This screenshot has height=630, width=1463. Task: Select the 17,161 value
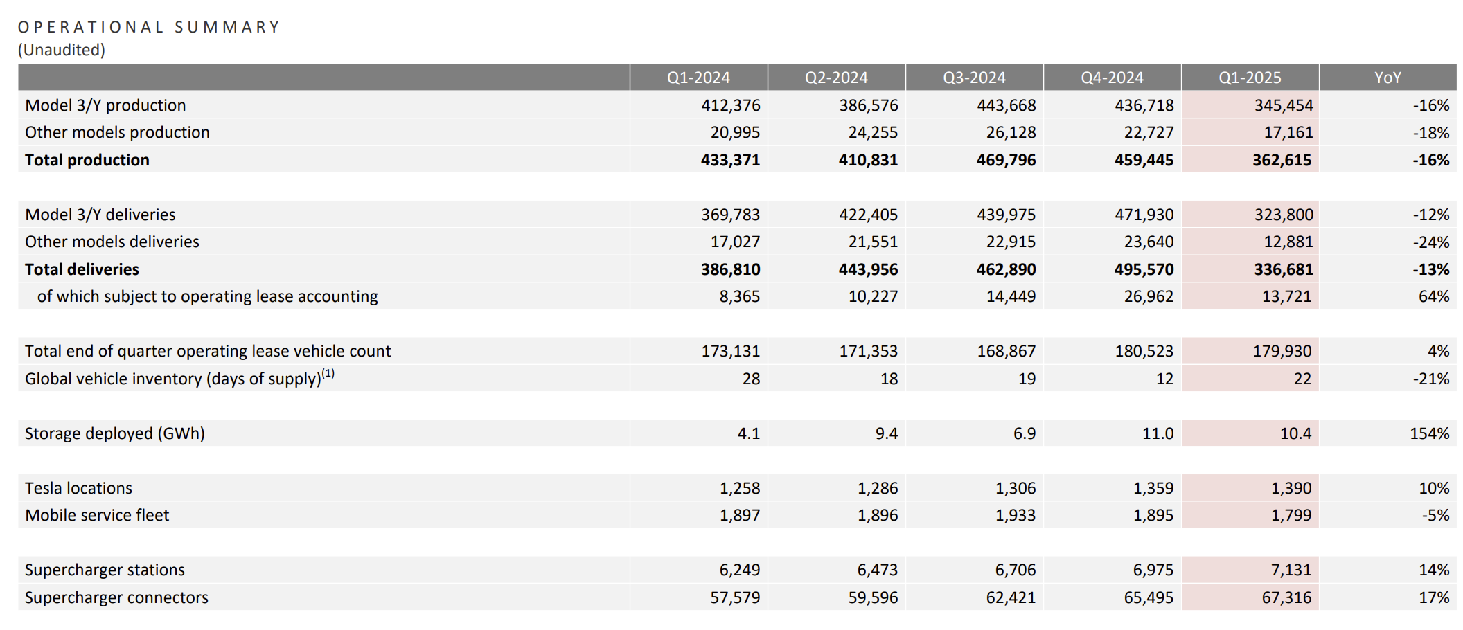pos(1288,132)
